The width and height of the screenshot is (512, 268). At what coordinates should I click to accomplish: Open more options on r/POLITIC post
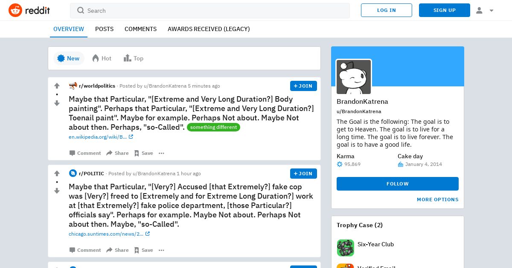[161, 250]
